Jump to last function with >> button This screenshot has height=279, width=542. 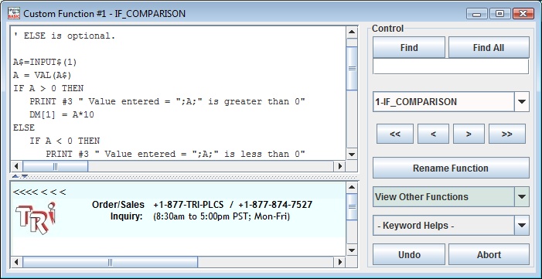pyautogui.click(x=506, y=134)
